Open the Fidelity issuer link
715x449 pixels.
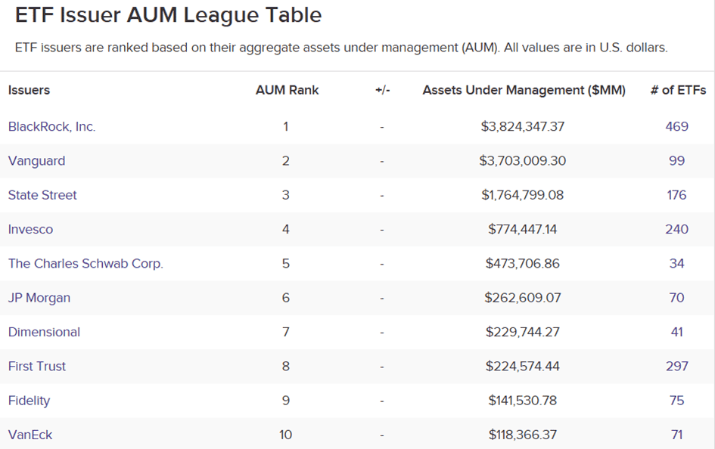point(29,401)
